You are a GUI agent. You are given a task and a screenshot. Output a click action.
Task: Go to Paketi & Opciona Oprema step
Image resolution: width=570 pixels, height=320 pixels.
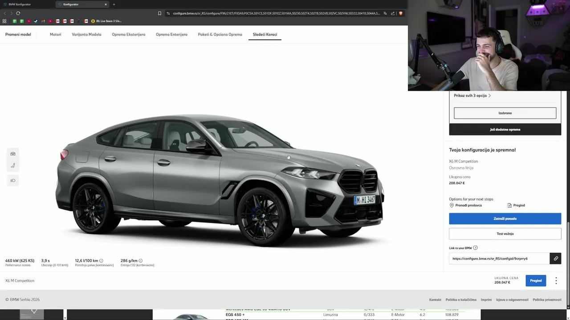(220, 34)
